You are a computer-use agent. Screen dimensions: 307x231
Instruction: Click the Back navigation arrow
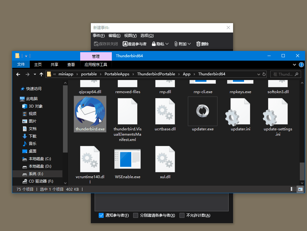[x=18, y=74]
